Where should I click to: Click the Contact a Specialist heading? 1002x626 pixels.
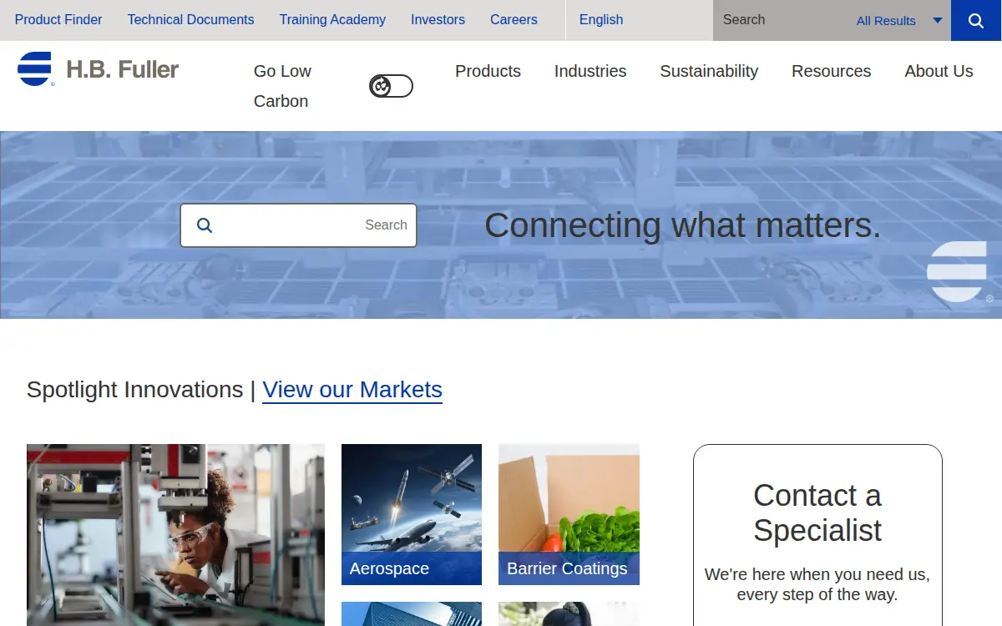coord(817,512)
